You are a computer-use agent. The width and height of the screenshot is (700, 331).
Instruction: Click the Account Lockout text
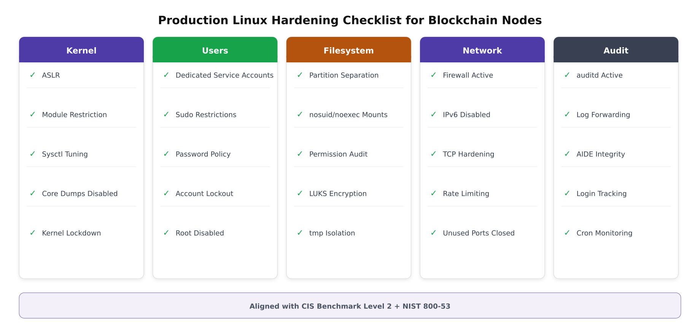click(204, 194)
